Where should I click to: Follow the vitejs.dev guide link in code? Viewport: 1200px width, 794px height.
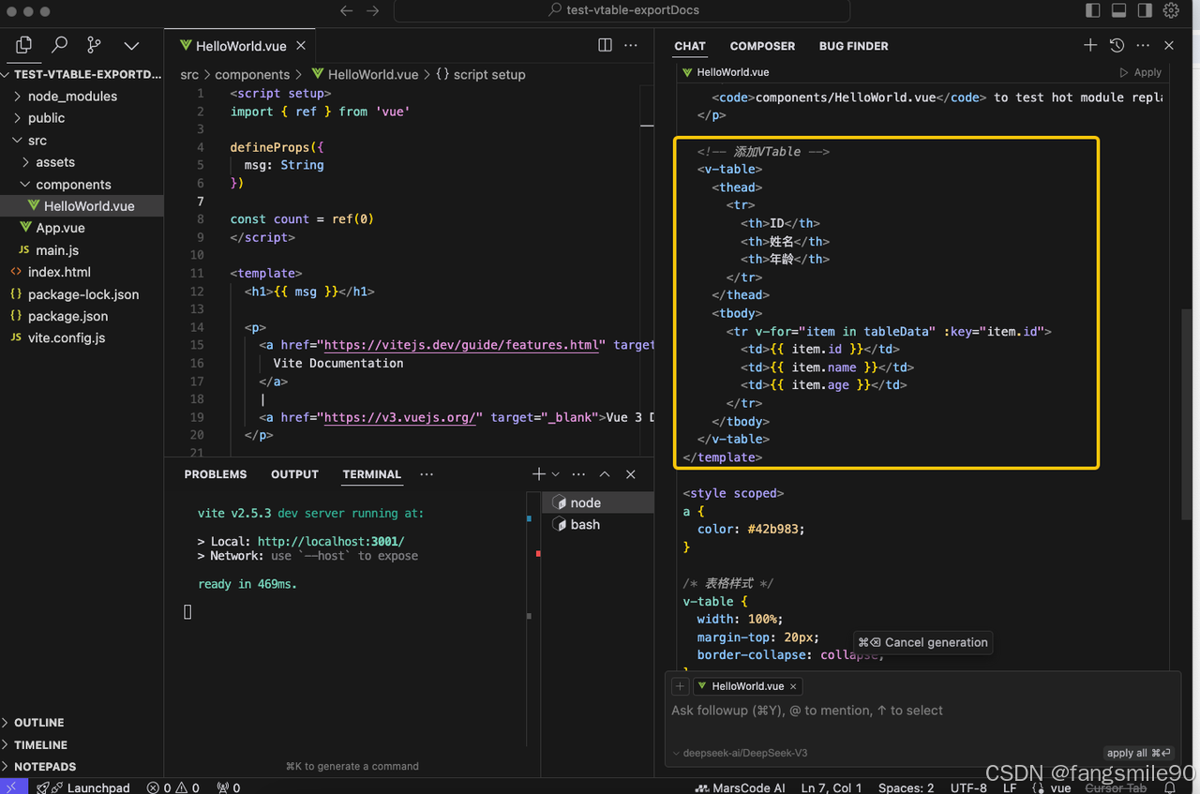[461, 345]
